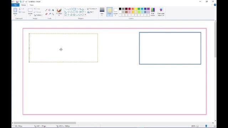Image resolution: width=228 pixels, height=128 pixels.
Task: Click the zoom in plus button
Action: coord(215,126)
